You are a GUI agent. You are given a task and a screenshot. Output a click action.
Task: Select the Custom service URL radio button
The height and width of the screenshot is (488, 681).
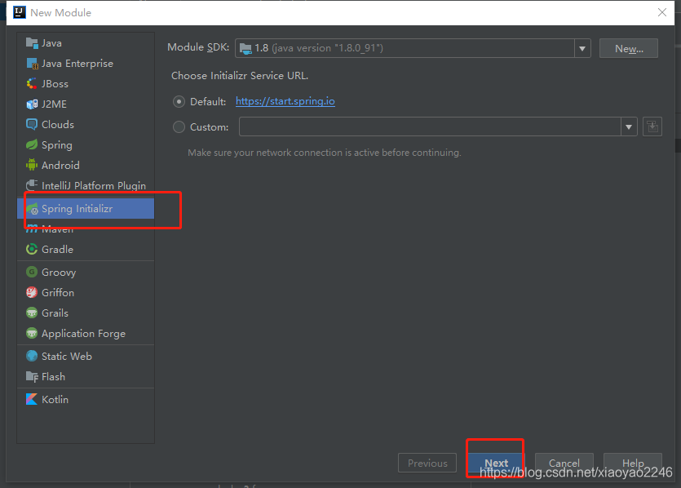pos(179,126)
